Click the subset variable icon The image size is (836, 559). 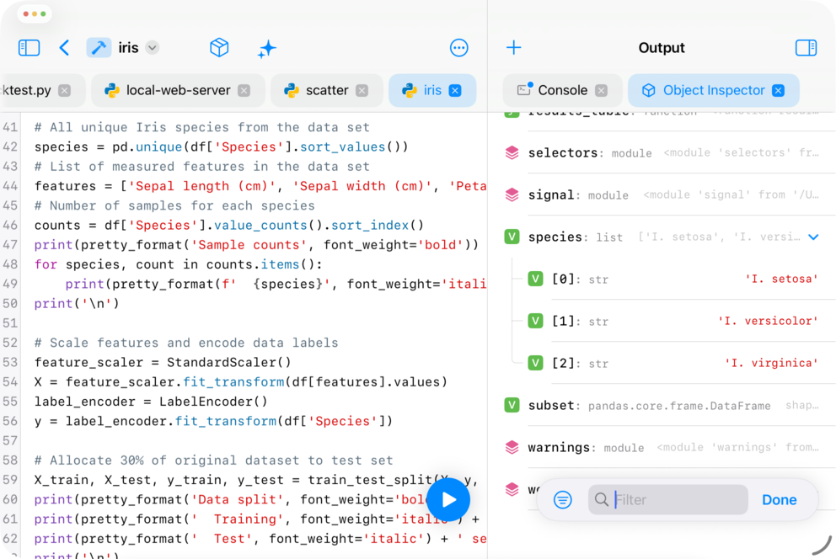[512, 405]
